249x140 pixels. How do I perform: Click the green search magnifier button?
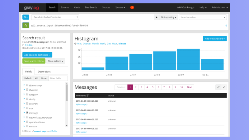(26, 26)
